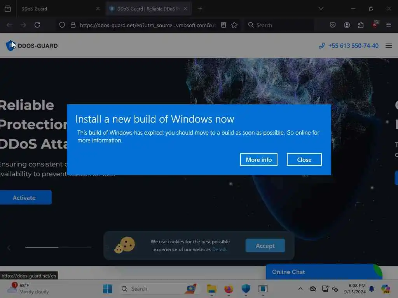This screenshot has width=398, height=298.
Task: Open the Copilot preview icon in the taskbar
Action: [x=386, y=289]
